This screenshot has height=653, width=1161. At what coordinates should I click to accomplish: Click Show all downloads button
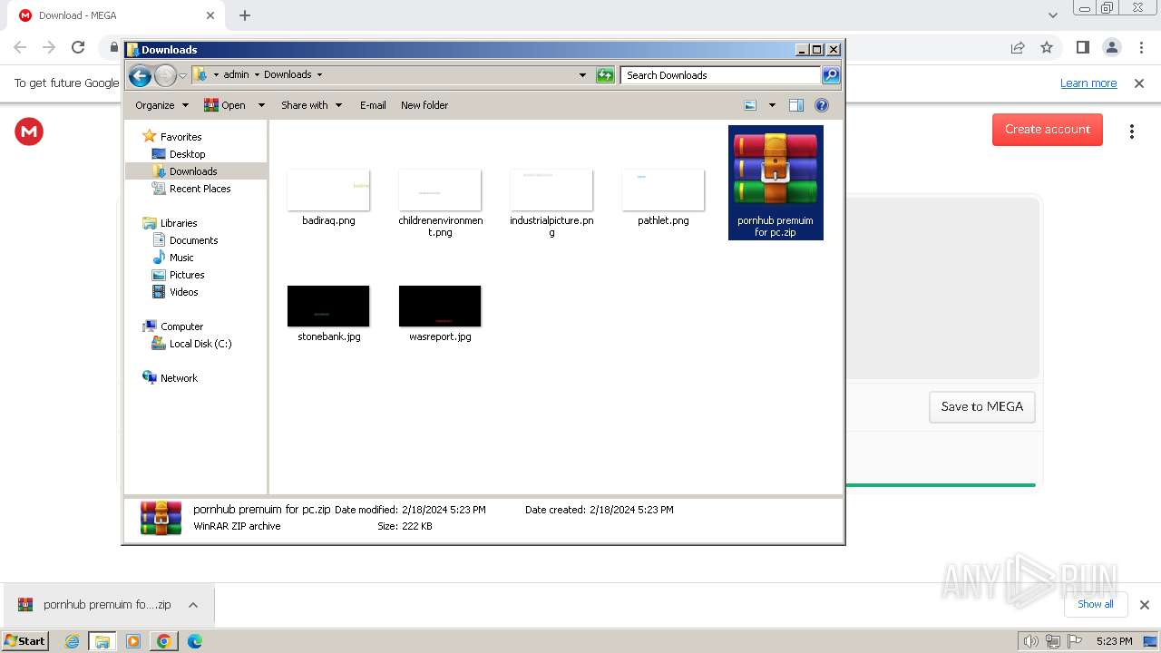tap(1096, 604)
